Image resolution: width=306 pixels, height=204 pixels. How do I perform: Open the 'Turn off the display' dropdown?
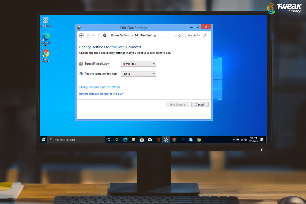[138, 64]
